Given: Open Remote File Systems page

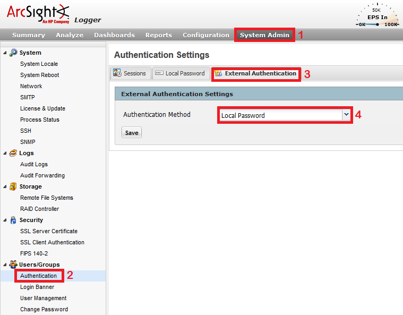Looking at the screenshot, I should tap(47, 198).
